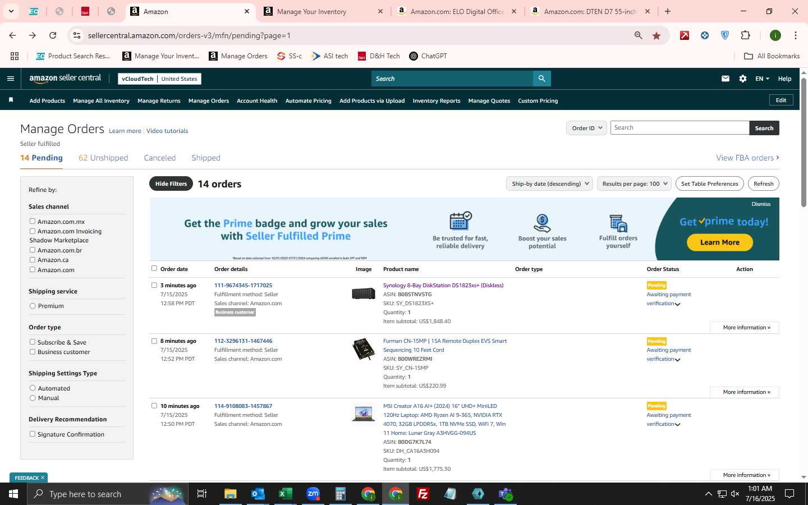Switch to the 62 Unshipped tab
The image size is (808, 505).
(103, 158)
